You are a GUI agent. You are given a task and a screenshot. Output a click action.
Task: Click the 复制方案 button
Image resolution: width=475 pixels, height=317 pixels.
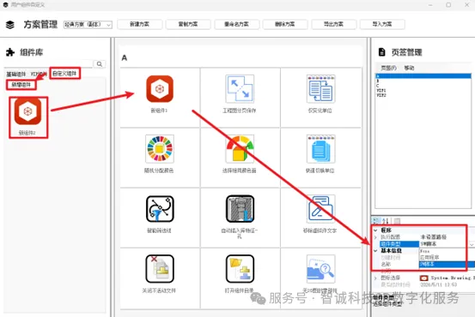(x=188, y=24)
